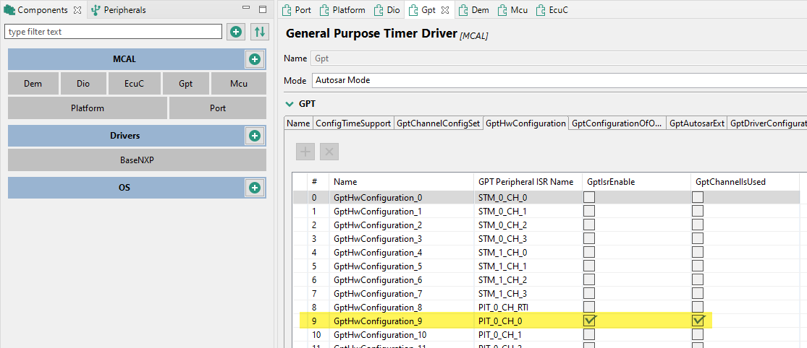
Task: Click the sort components icon beside the filter
Action: (x=259, y=32)
